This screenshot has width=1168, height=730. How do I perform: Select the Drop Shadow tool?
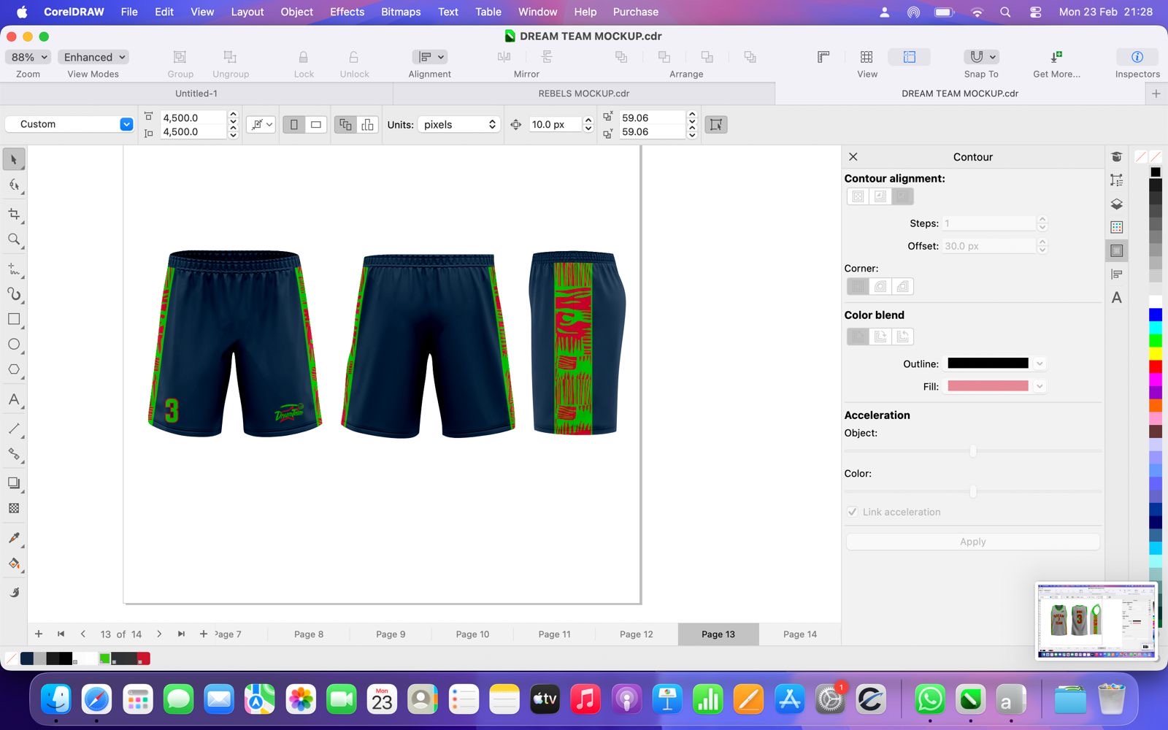pyautogui.click(x=14, y=483)
